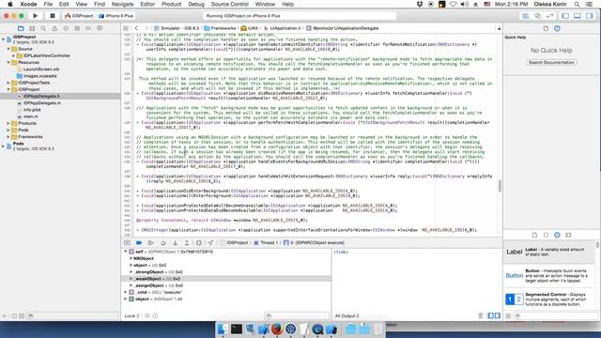Screen dimensions: 601x338
Task: Continue program execution in debug bar
Action: point(150,242)
